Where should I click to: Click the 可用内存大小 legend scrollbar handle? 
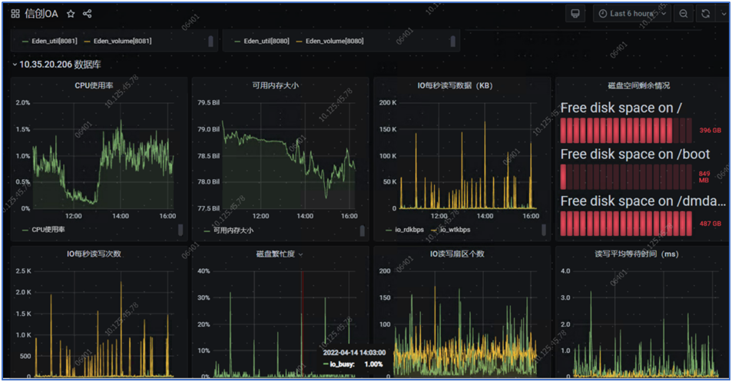362,231
